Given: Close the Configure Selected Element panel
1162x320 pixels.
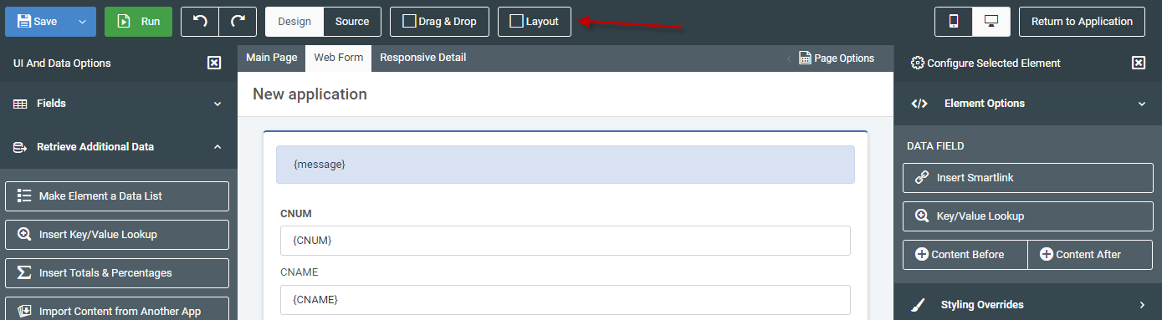Looking at the screenshot, I should pos(1139,63).
